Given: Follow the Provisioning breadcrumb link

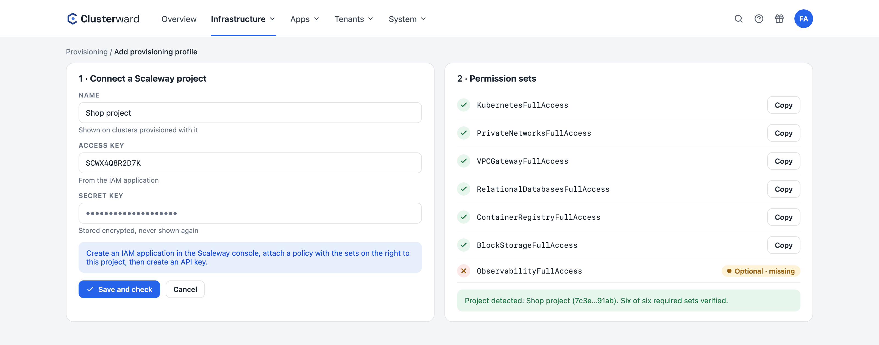Looking at the screenshot, I should [87, 52].
